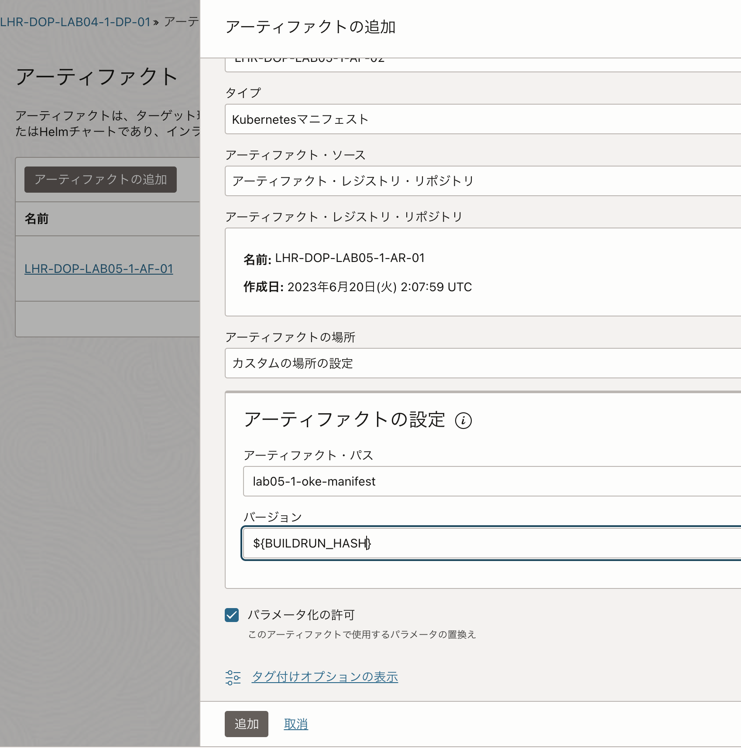Click the アーティファクトの追加 button in the list page
Screen dimensions: 741x748
100,180
